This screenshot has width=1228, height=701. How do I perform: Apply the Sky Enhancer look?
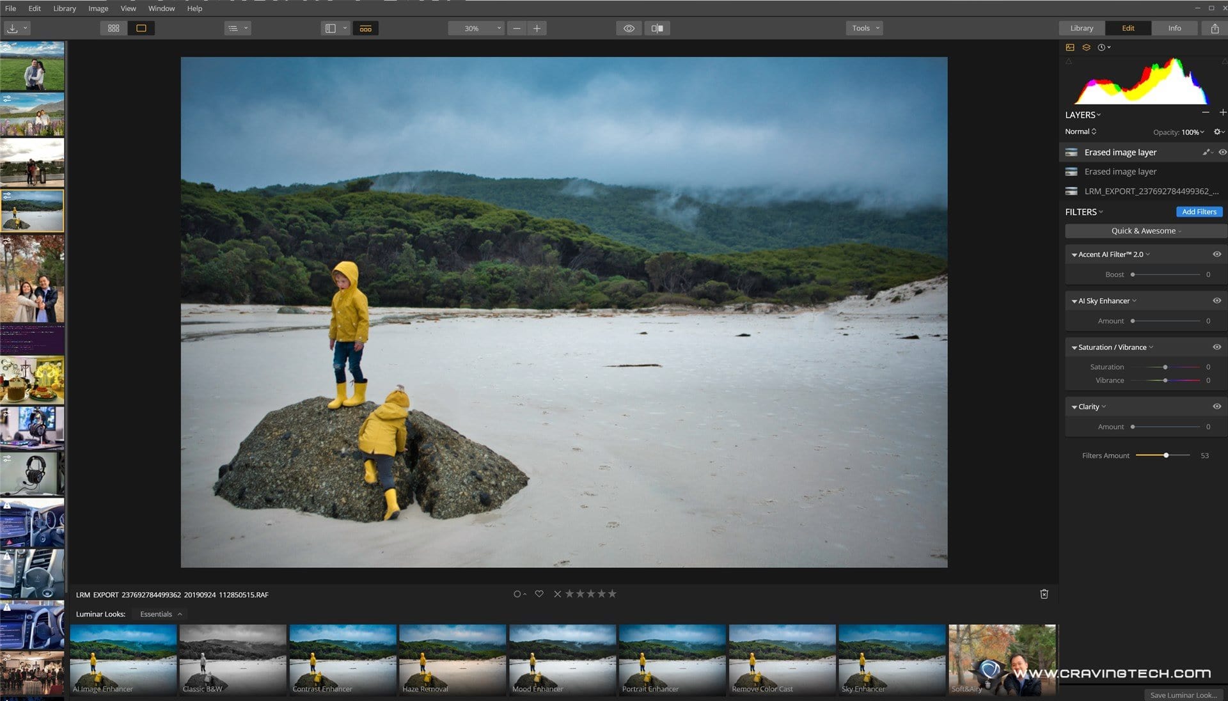click(x=892, y=660)
